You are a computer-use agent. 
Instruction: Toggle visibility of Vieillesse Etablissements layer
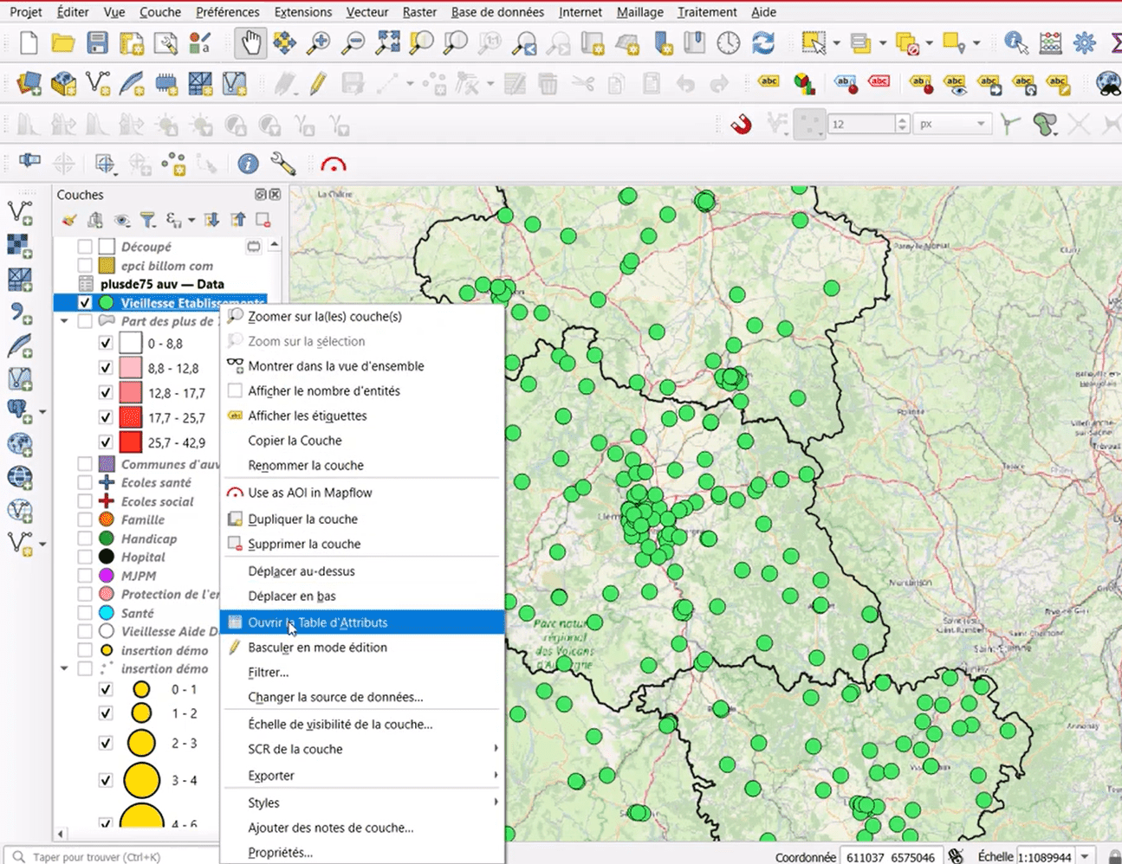click(85, 303)
